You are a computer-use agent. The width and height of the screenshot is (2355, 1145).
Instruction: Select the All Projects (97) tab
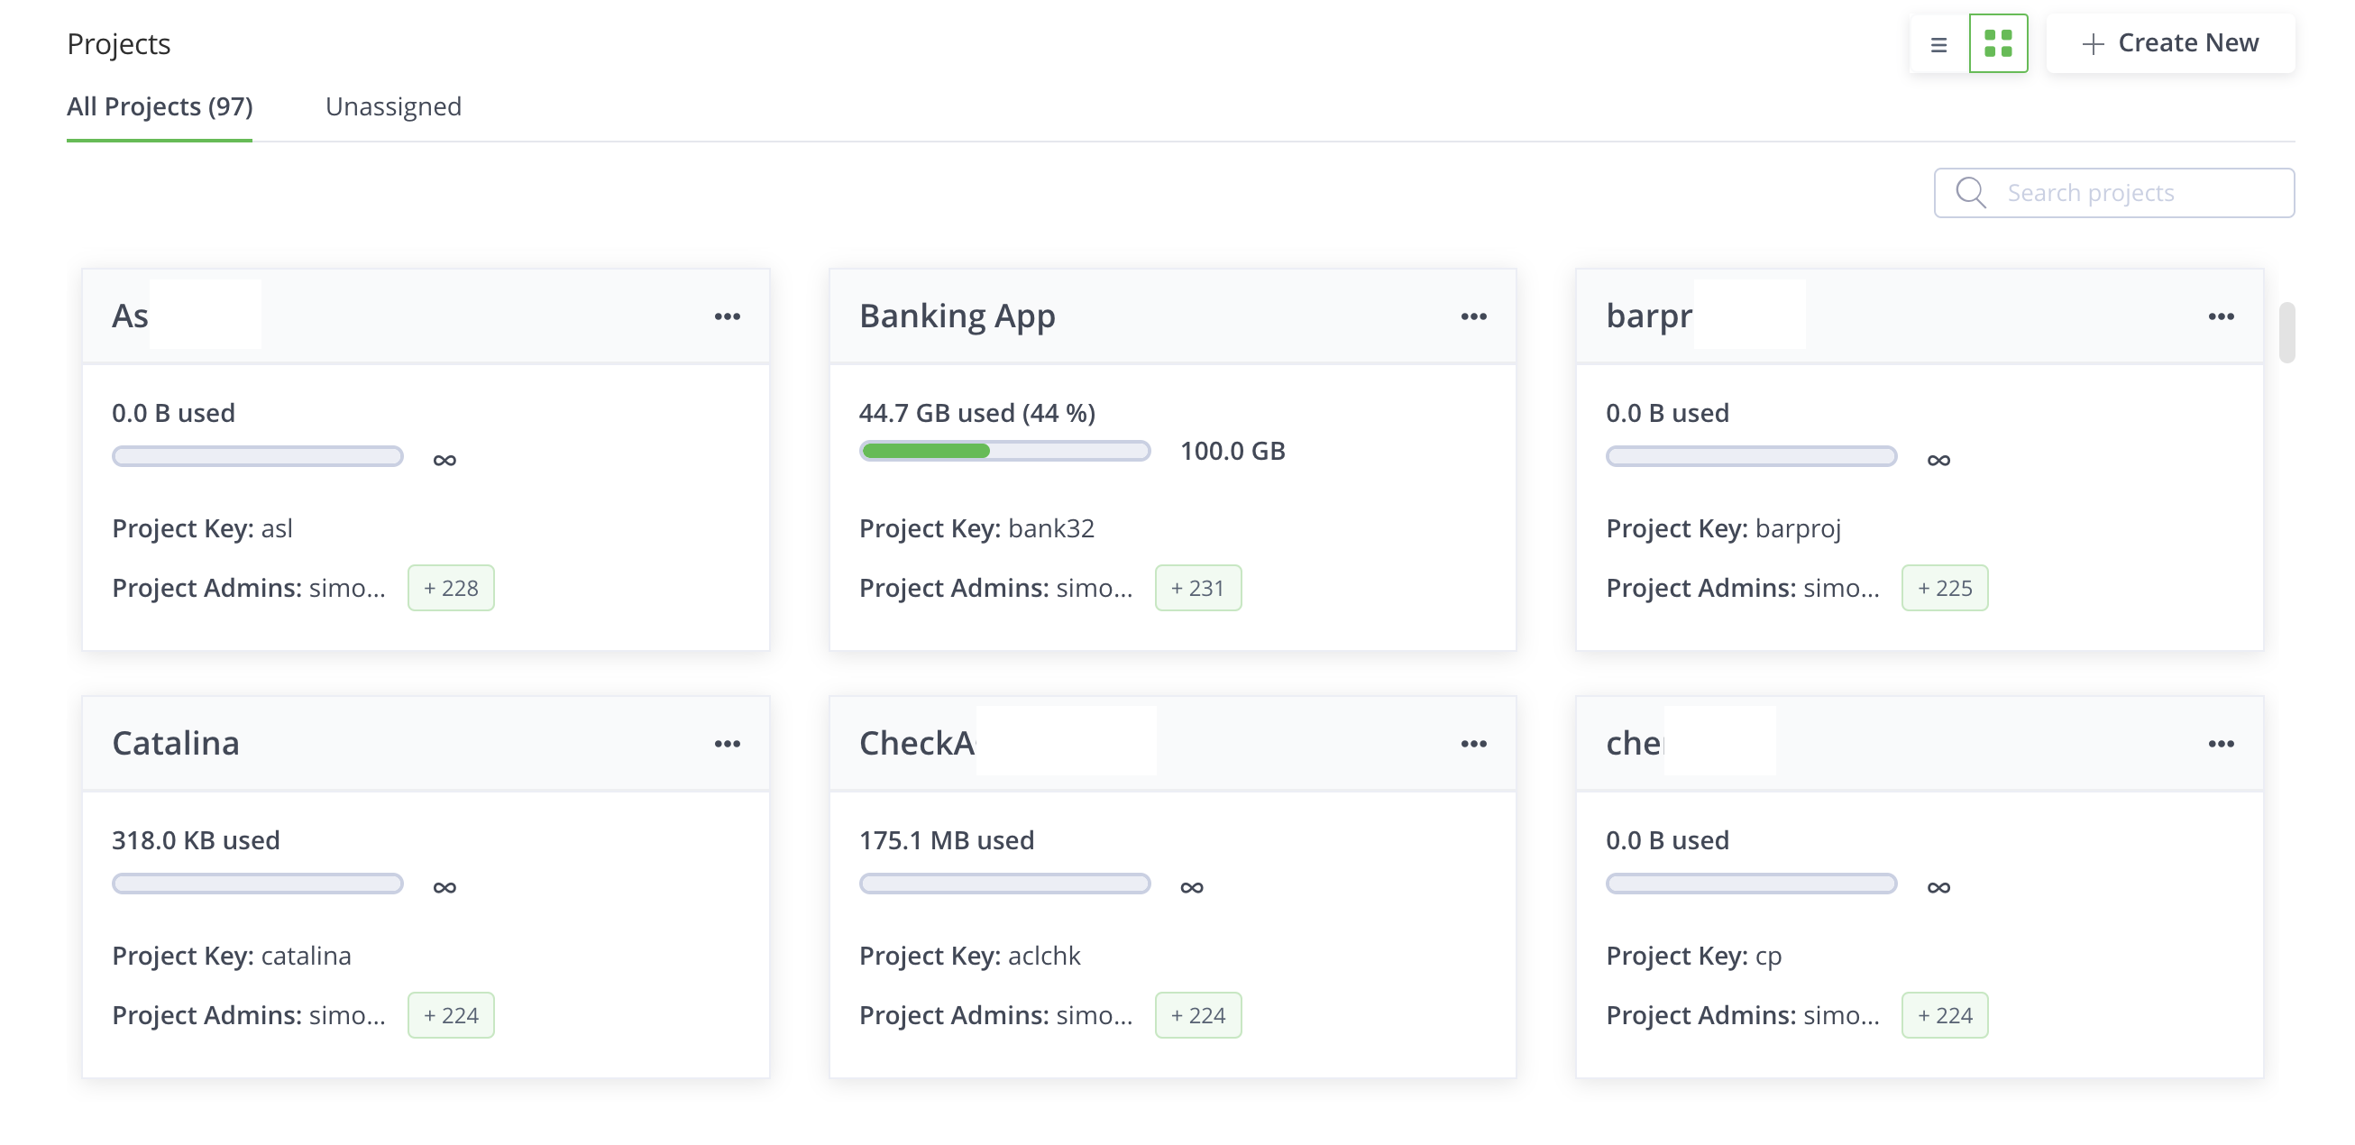pos(159,107)
